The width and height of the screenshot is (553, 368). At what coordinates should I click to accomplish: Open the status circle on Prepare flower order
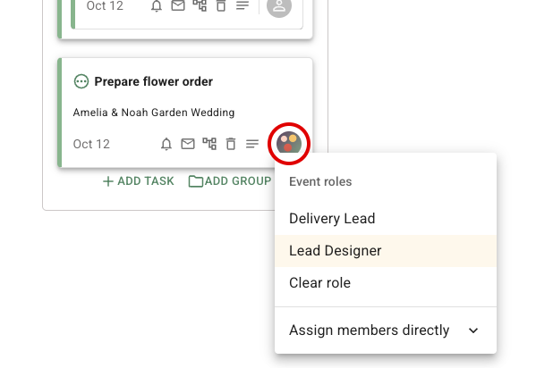tap(81, 81)
